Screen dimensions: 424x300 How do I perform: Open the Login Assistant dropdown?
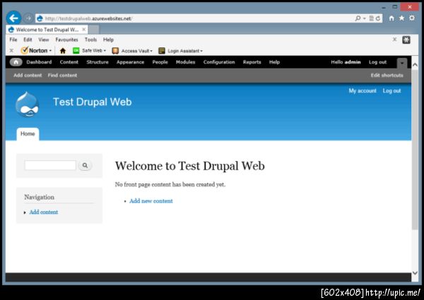tap(201, 51)
